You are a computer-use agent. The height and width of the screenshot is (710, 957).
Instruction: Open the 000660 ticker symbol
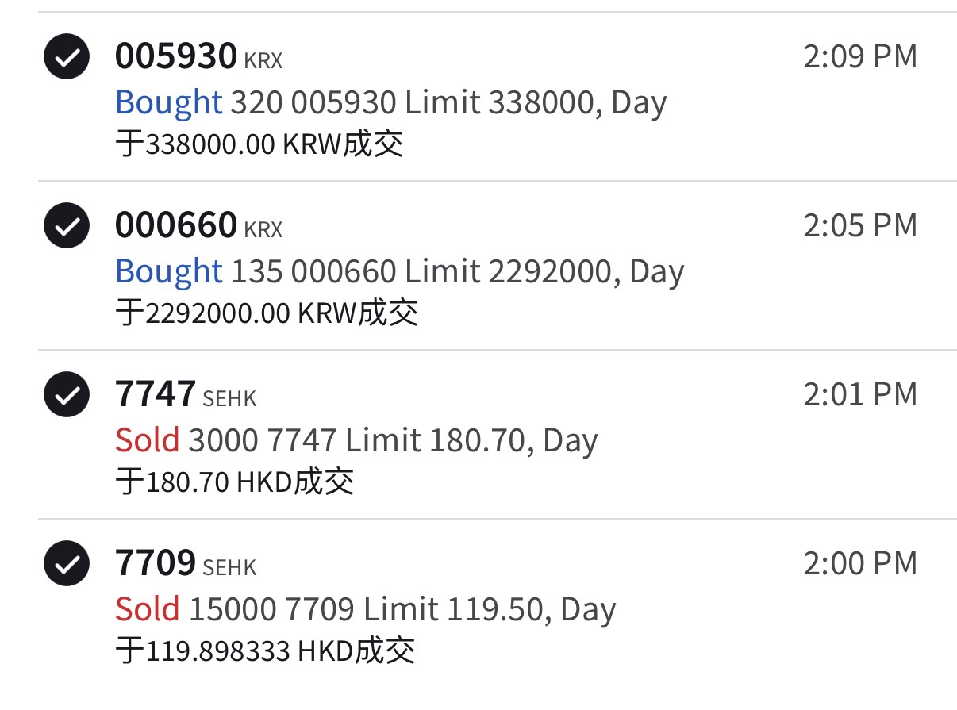tap(176, 225)
